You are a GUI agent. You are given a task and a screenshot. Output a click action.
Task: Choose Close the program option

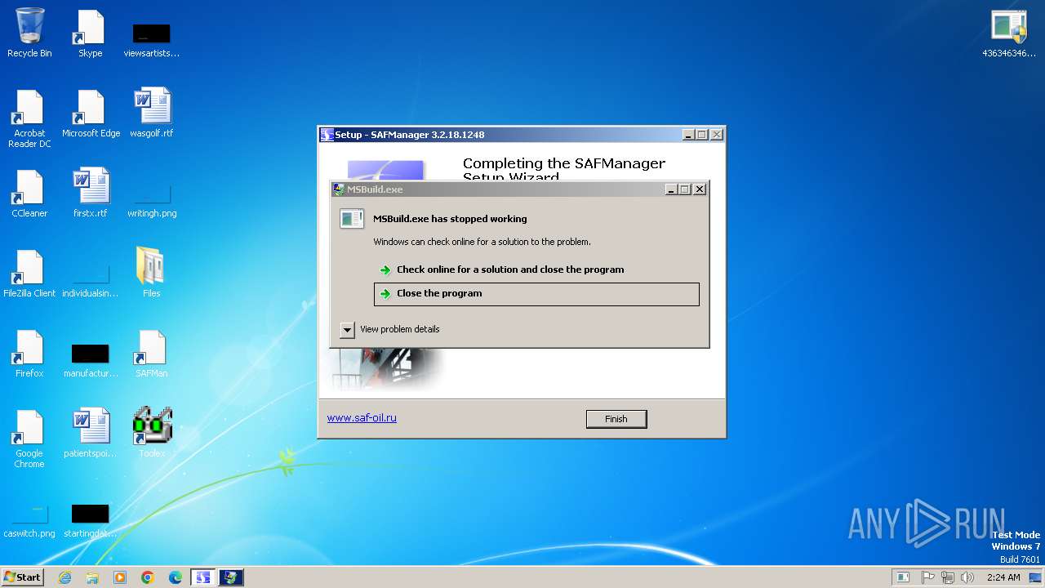[x=536, y=294]
